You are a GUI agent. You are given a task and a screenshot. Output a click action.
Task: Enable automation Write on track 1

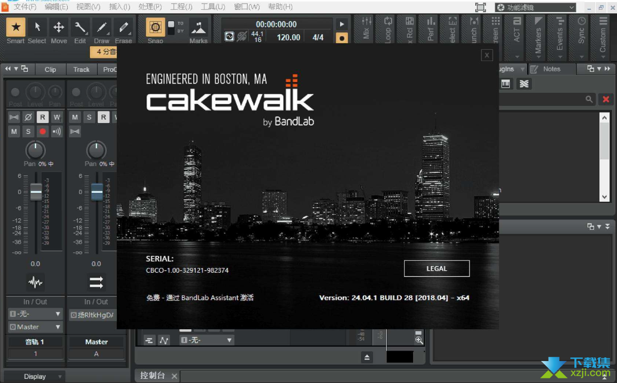pyautogui.click(x=57, y=117)
